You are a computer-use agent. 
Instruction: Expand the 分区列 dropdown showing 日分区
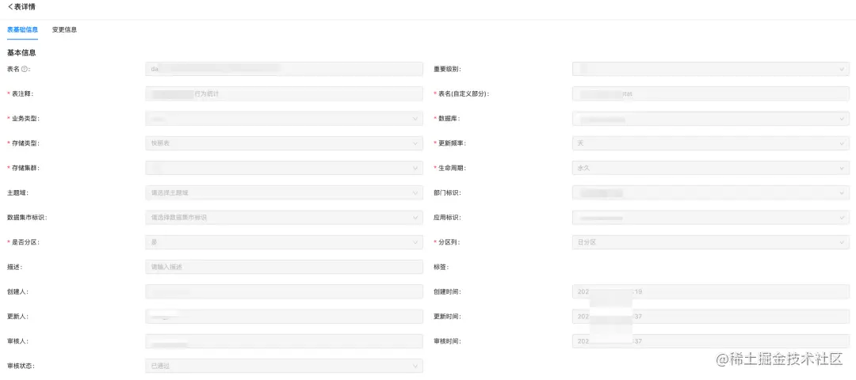tap(711, 242)
